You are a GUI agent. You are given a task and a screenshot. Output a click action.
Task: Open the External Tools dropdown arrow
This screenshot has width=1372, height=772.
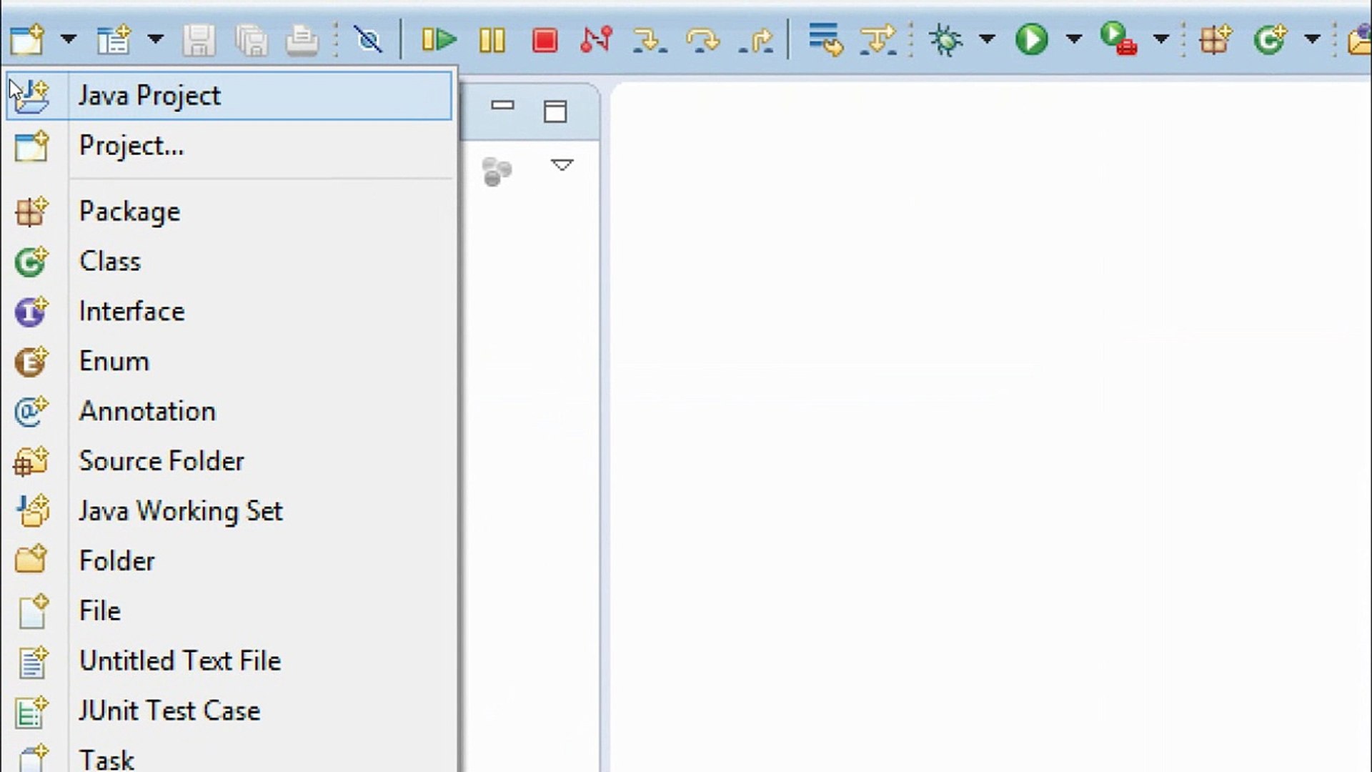1161,39
